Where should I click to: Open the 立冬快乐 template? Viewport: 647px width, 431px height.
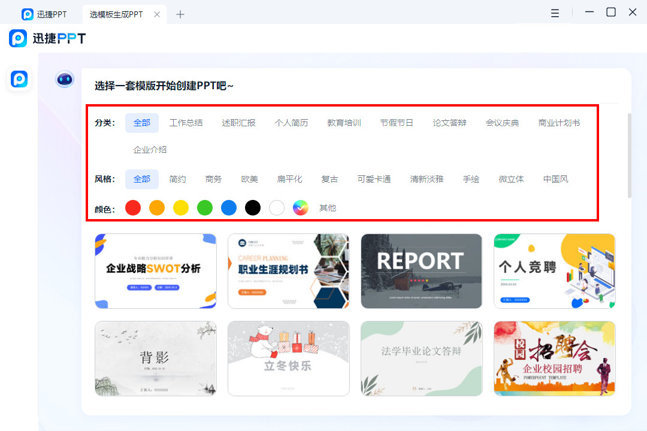point(288,359)
